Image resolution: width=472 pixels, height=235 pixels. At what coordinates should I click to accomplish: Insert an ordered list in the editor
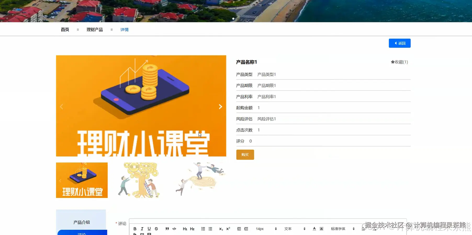203,229
